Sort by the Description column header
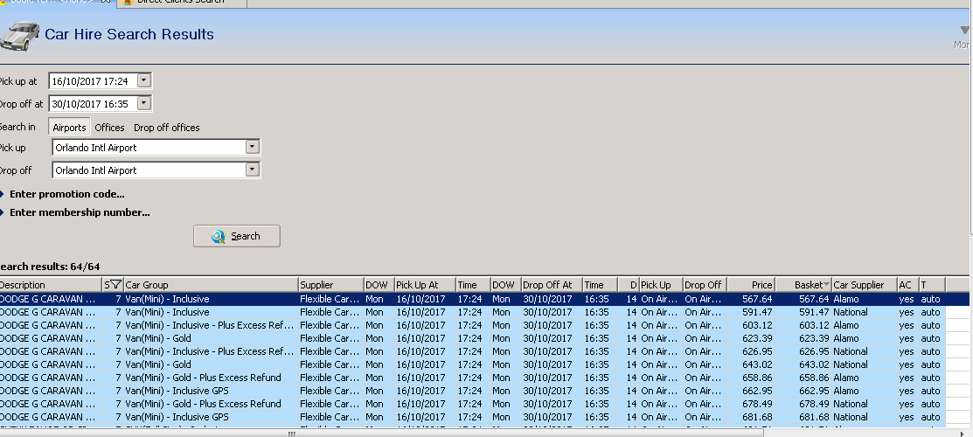 50,285
